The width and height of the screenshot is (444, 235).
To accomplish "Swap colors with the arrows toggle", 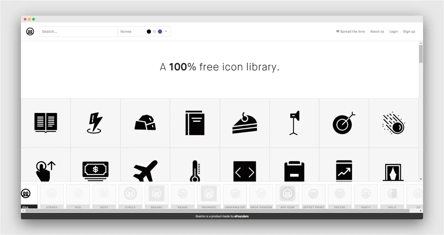I will [154, 31].
